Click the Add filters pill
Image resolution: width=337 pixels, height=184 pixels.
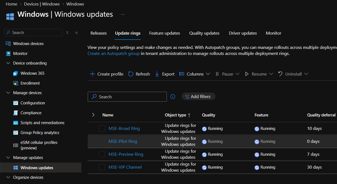pyautogui.click(x=198, y=96)
